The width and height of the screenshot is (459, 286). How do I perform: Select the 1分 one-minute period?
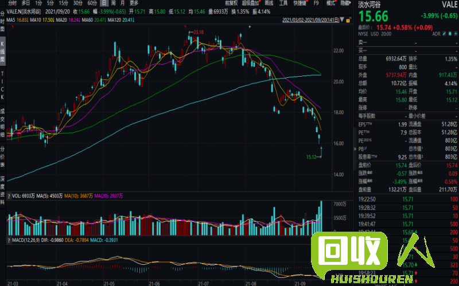click(38, 3)
